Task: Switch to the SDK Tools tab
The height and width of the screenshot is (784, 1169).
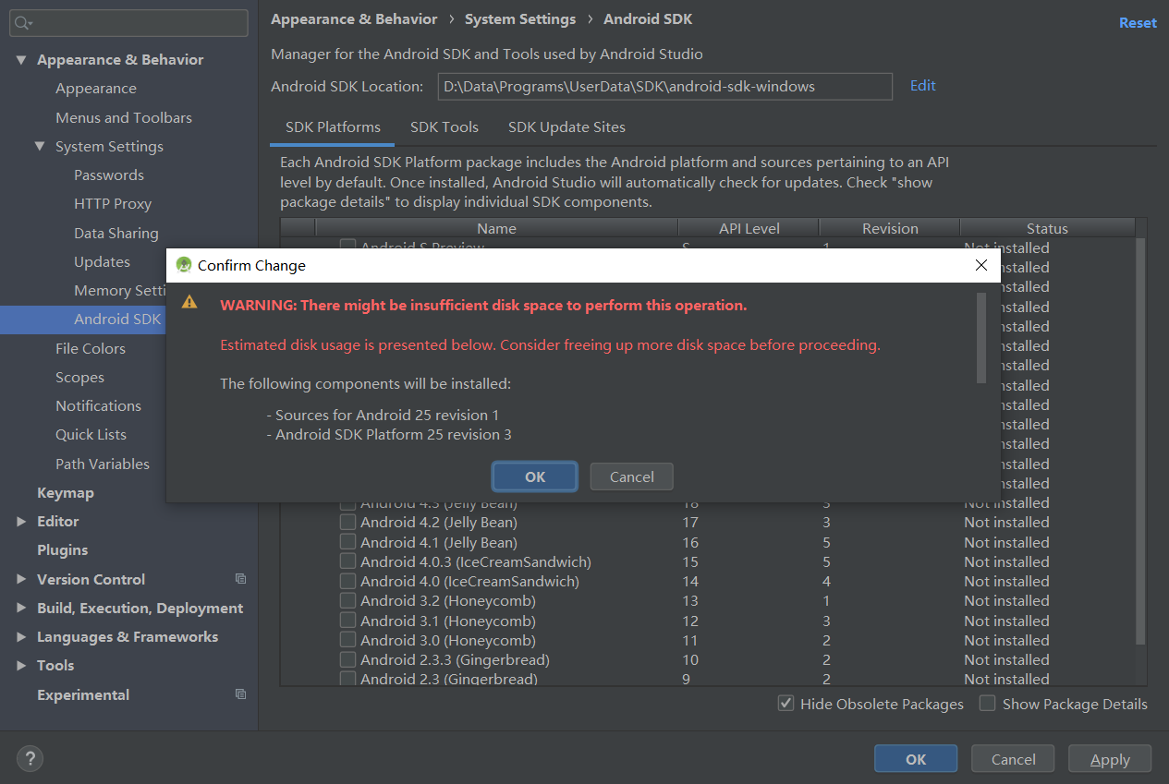Action: [444, 127]
